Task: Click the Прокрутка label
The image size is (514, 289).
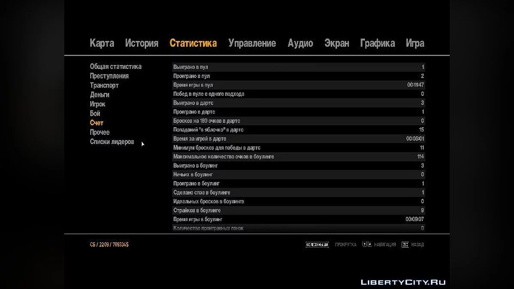Action: pos(346,245)
